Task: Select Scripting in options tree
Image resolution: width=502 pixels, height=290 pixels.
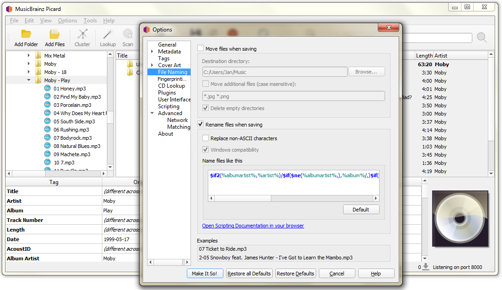Action: (x=169, y=106)
